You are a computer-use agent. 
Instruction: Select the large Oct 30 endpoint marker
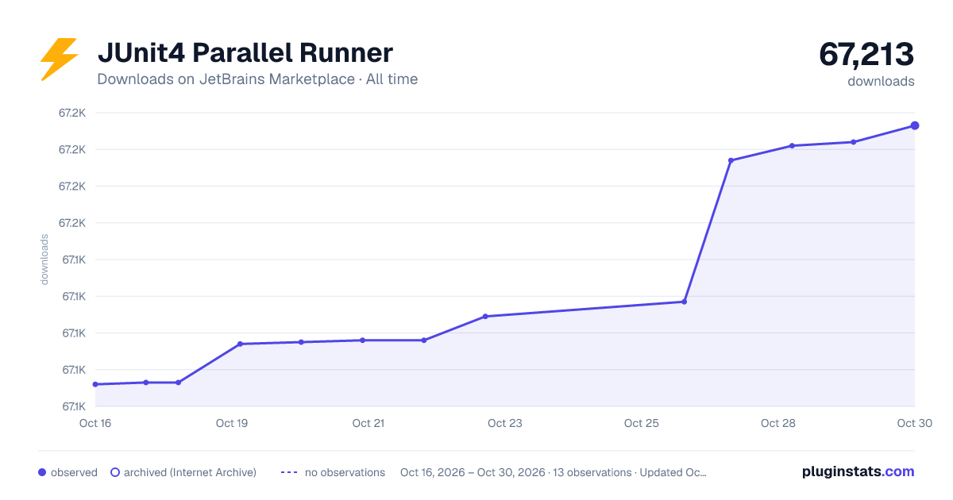(x=915, y=125)
